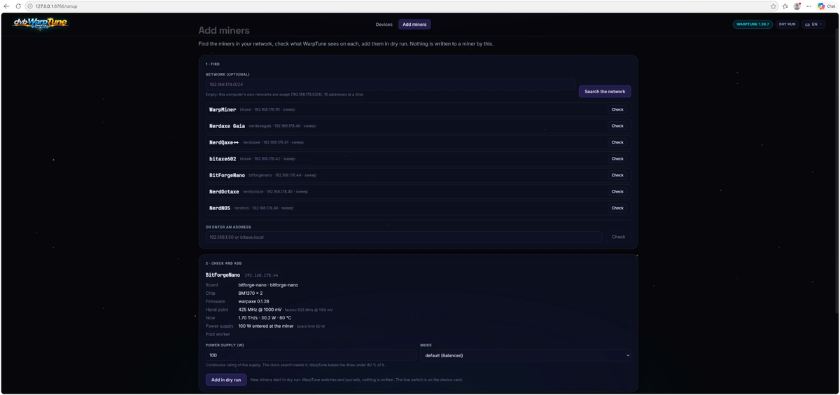Open the Copilot Chat button

pos(827,6)
